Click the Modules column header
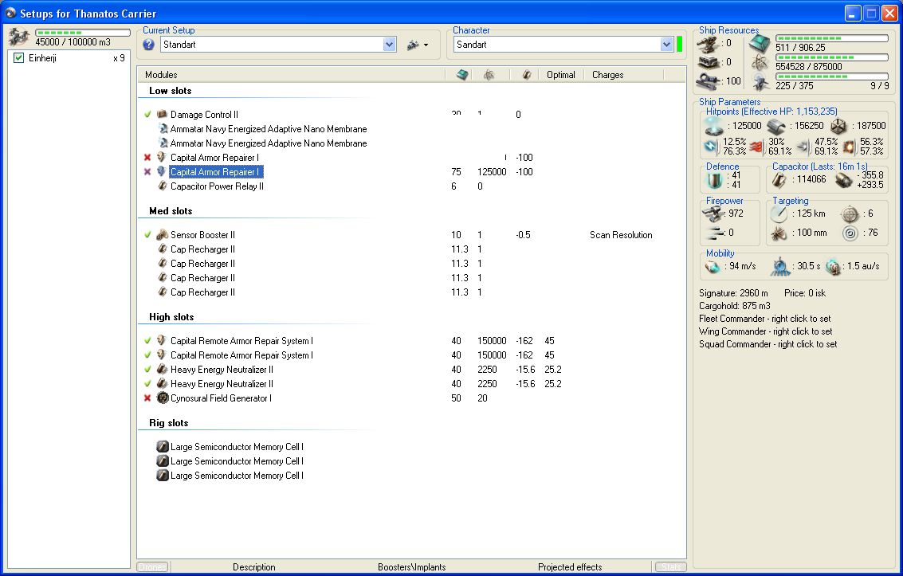This screenshot has height=576, width=903. (292, 75)
